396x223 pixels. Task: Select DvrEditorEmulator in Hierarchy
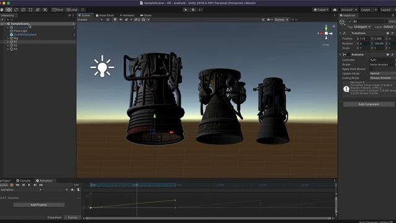(x=25, y=35)
